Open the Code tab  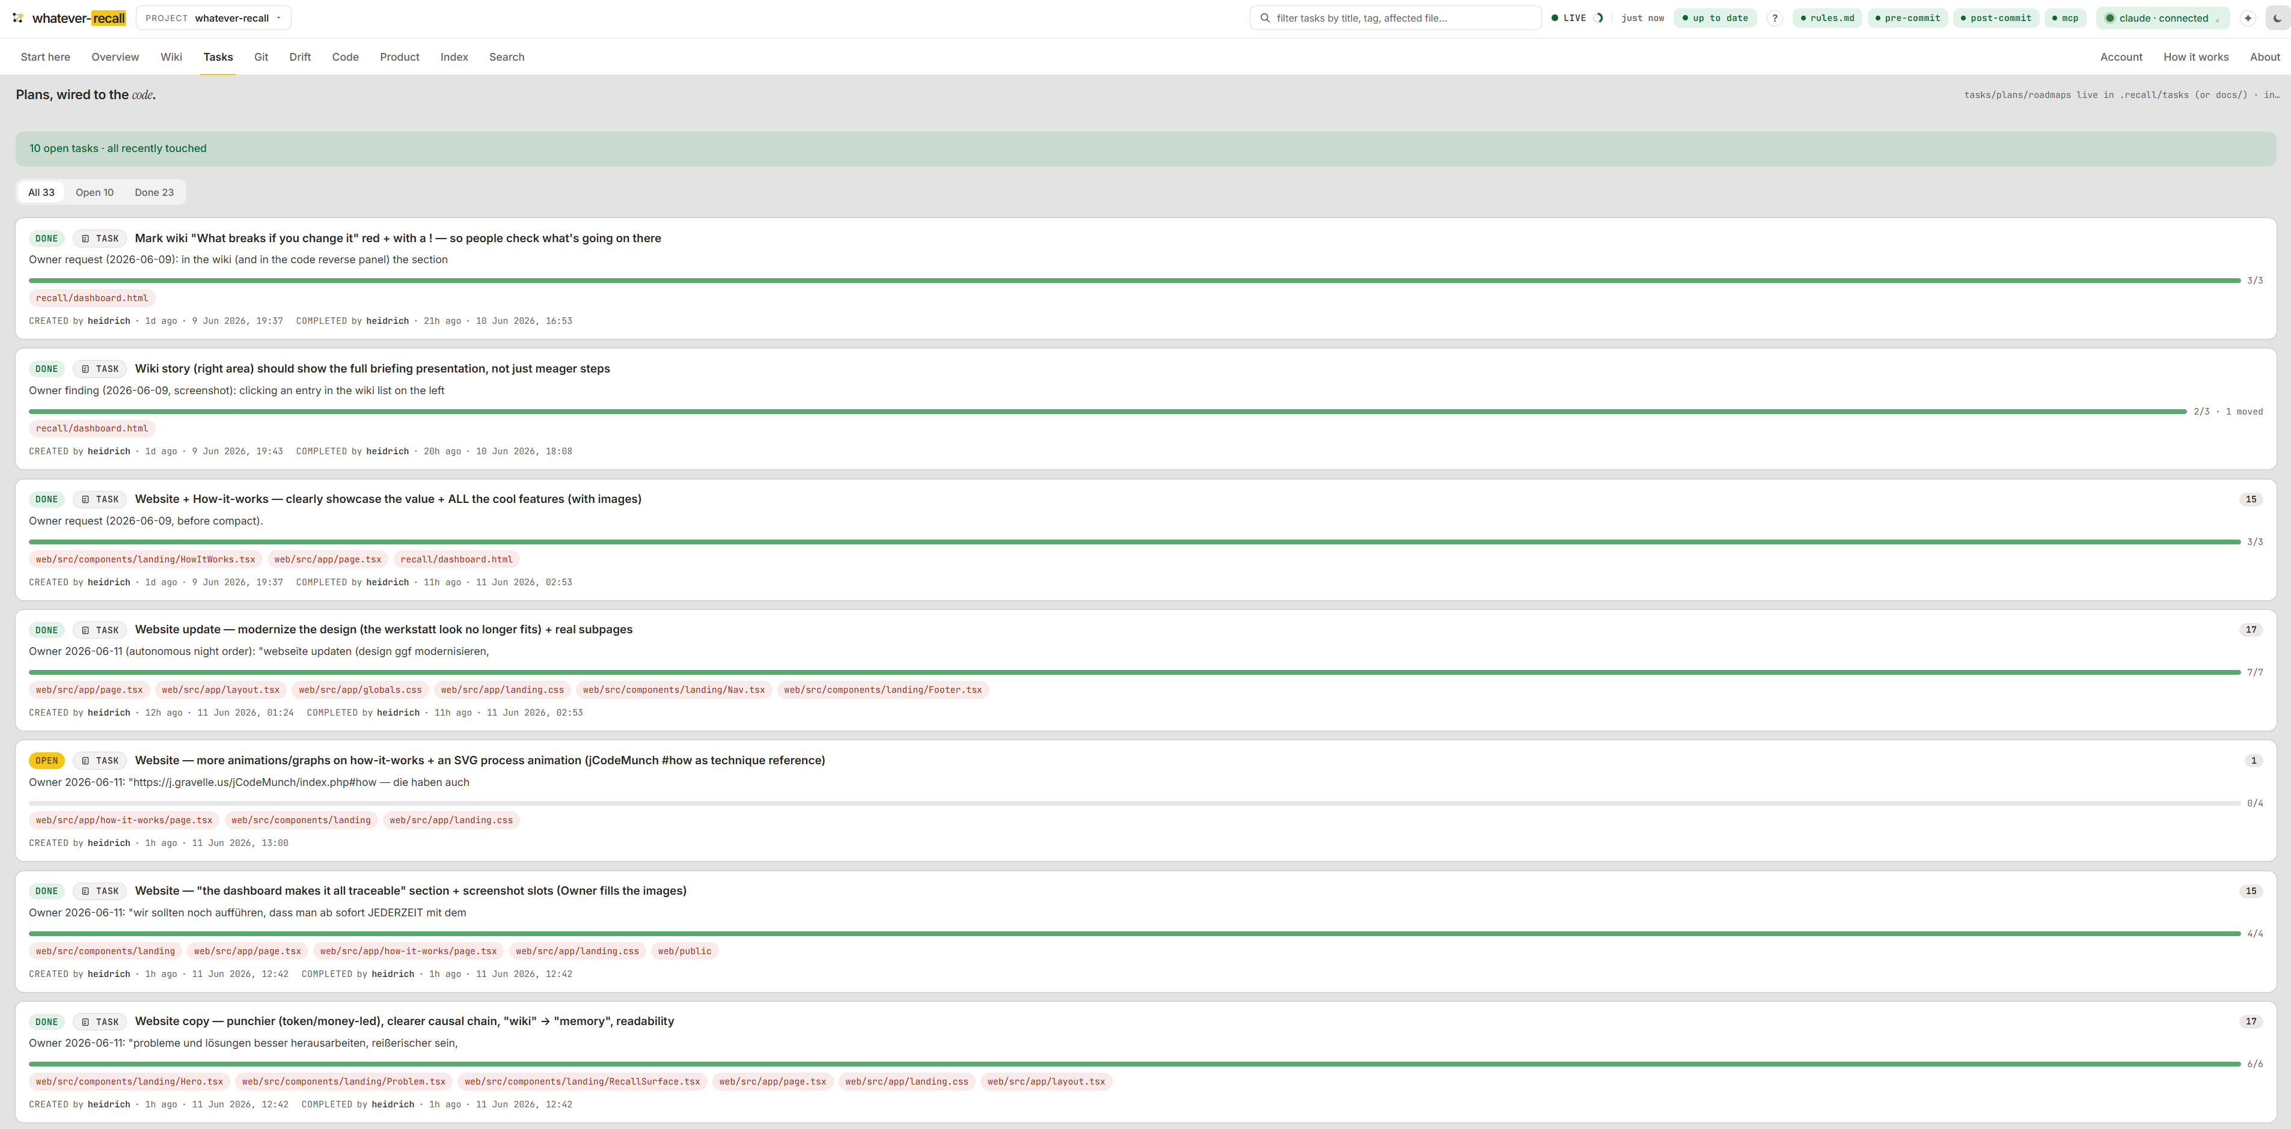tap(345, 57)
